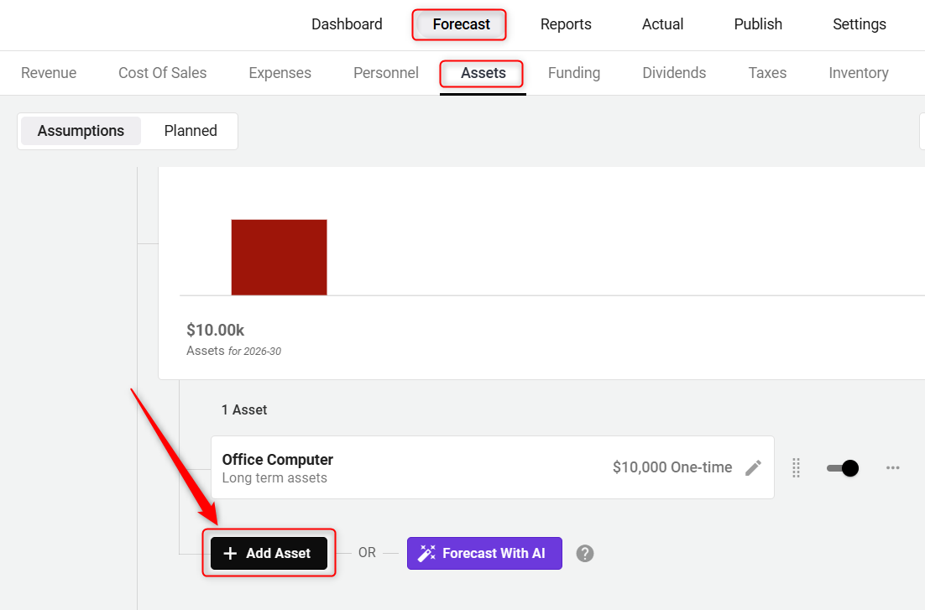Open the Dividends tab

tap(674, 72)
